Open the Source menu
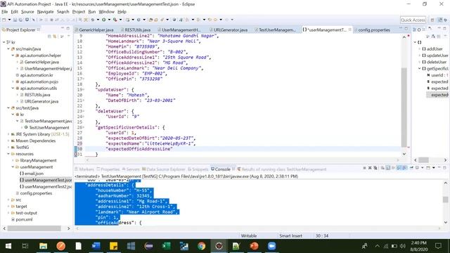 [x=27, y=12]
